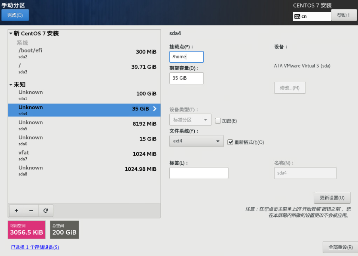The height and width of the screenshot is (256, 358).
Task: Select the /boot/efi sda2 partition
Action: click(x=84, y=53)
